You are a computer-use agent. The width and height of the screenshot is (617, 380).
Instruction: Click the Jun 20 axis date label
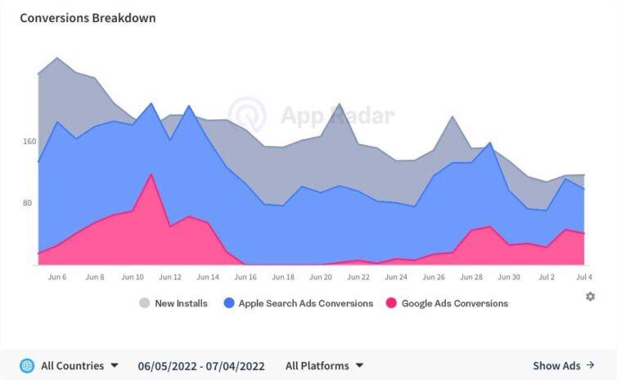pyautogui.click(x=321, y=277)
